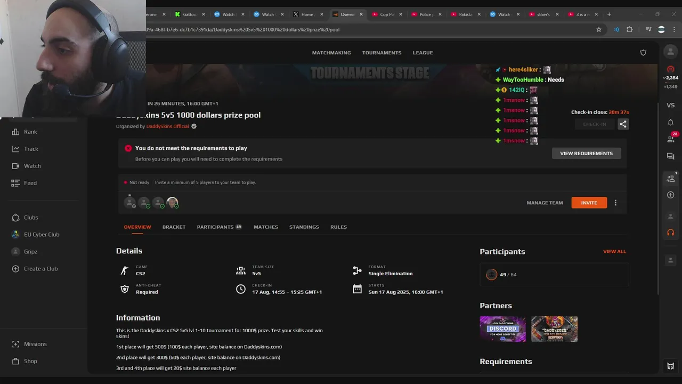682x384 pixels.
Task: Select the Overview tab
Action: tap(137, 227)
